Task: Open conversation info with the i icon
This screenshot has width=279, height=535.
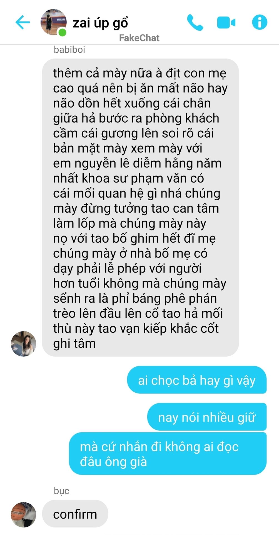Action: tap(260, 22)
